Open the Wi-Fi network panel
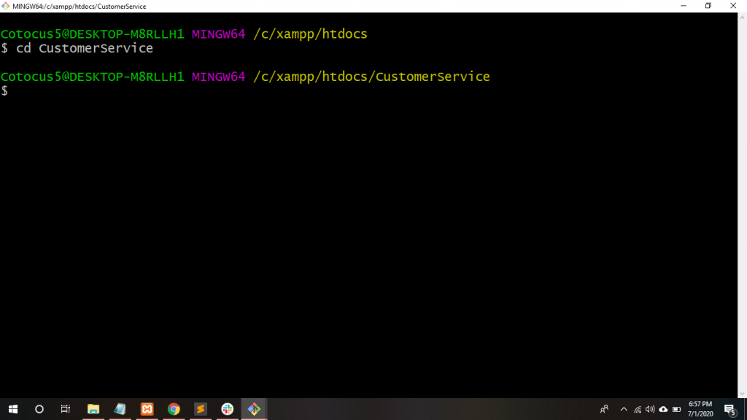 coord(638,409)
